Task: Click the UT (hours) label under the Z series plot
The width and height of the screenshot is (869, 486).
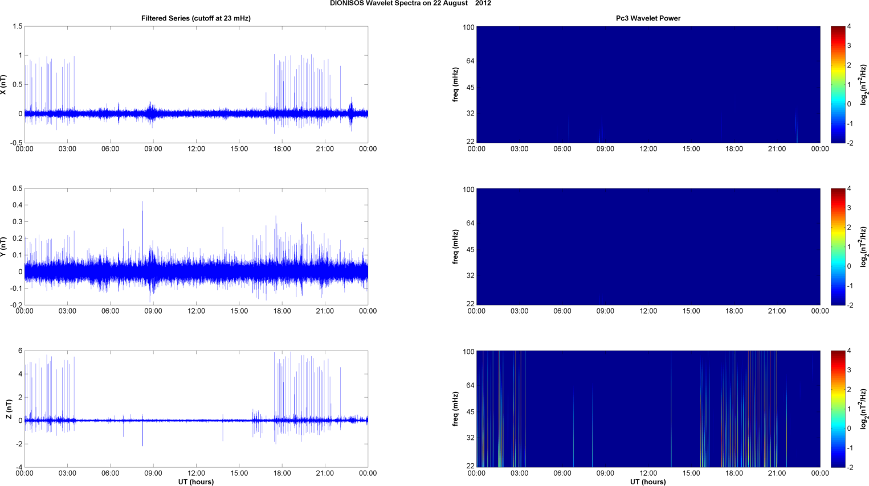Action: pos(196,482)
